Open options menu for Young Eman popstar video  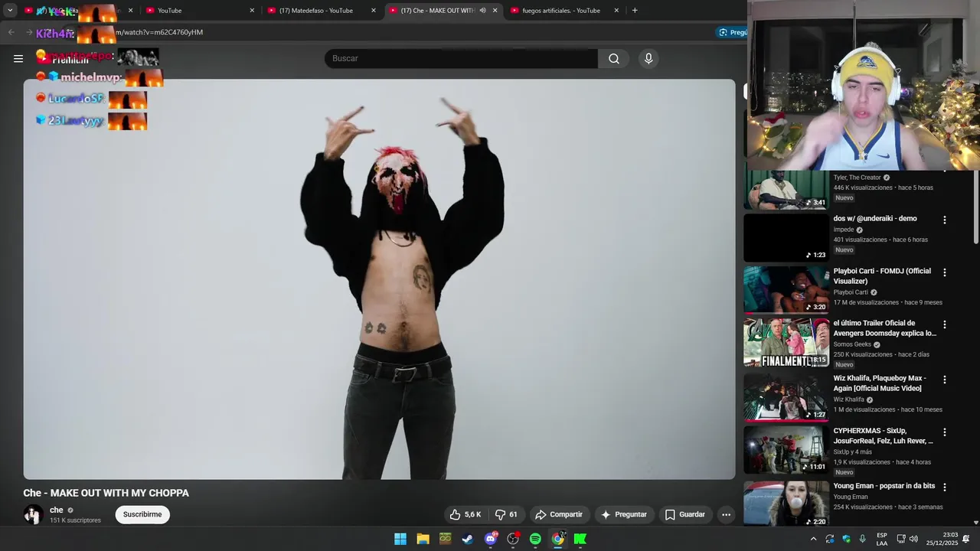944,487
